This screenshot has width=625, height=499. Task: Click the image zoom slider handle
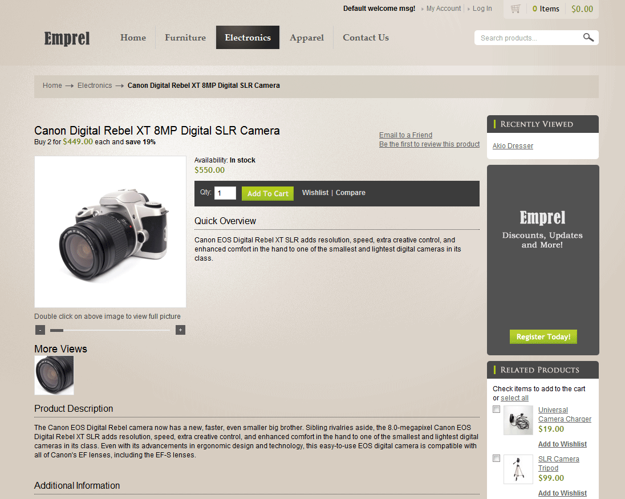[56, 330]
